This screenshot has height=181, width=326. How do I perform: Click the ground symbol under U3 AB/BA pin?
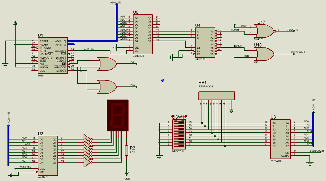[310, 164]
